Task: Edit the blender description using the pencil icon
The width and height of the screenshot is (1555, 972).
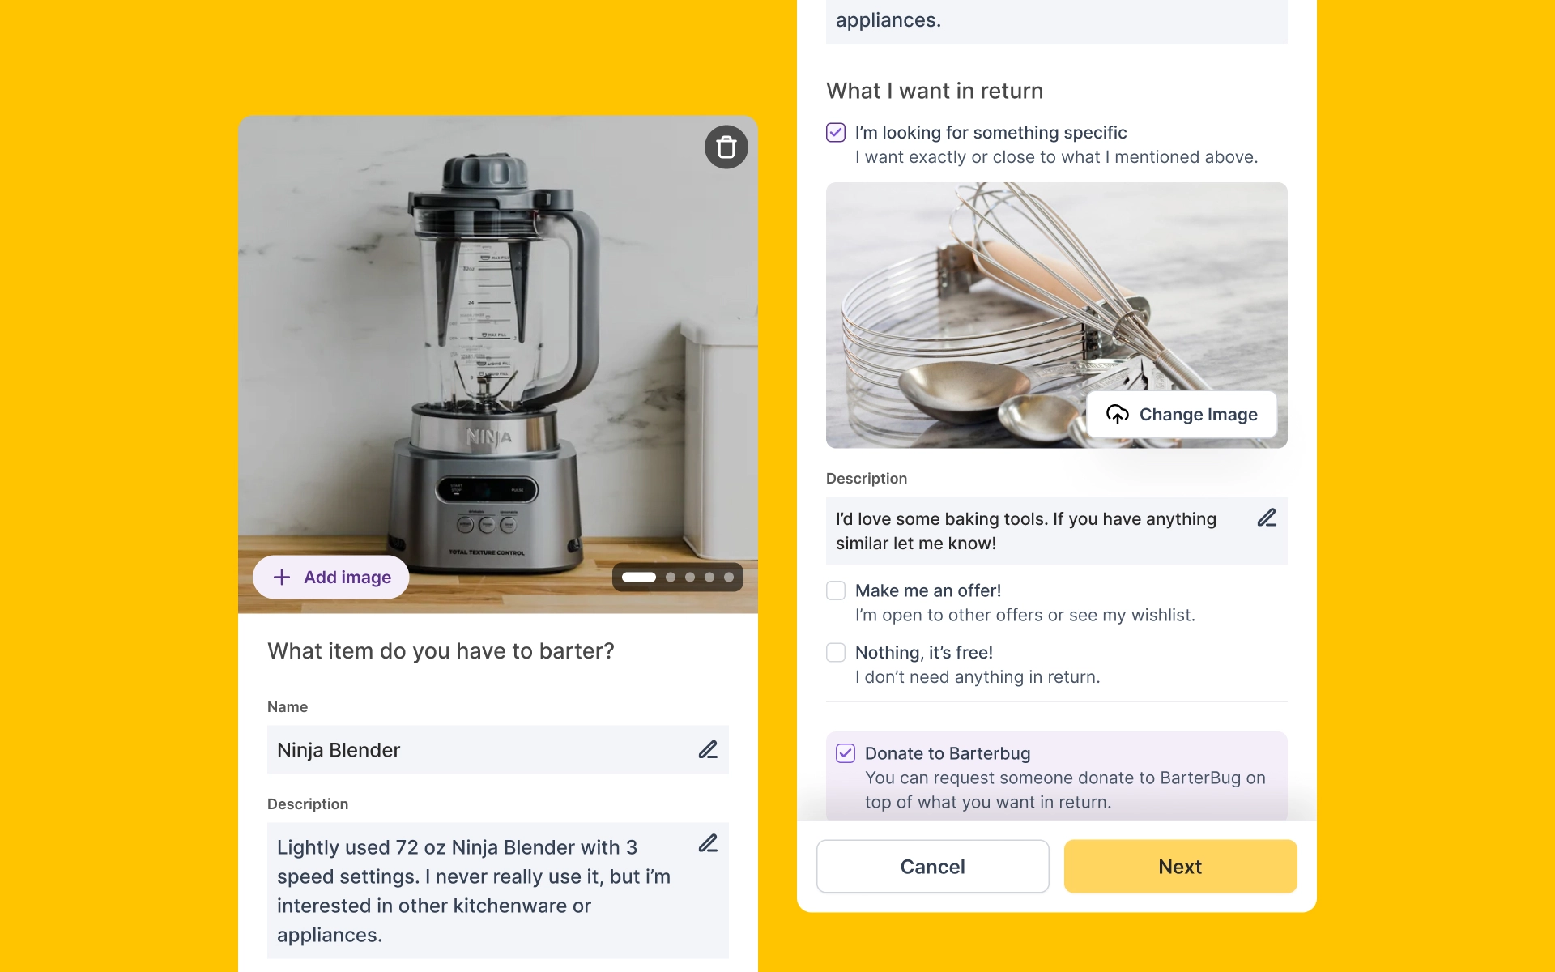Action: point(708,844)
